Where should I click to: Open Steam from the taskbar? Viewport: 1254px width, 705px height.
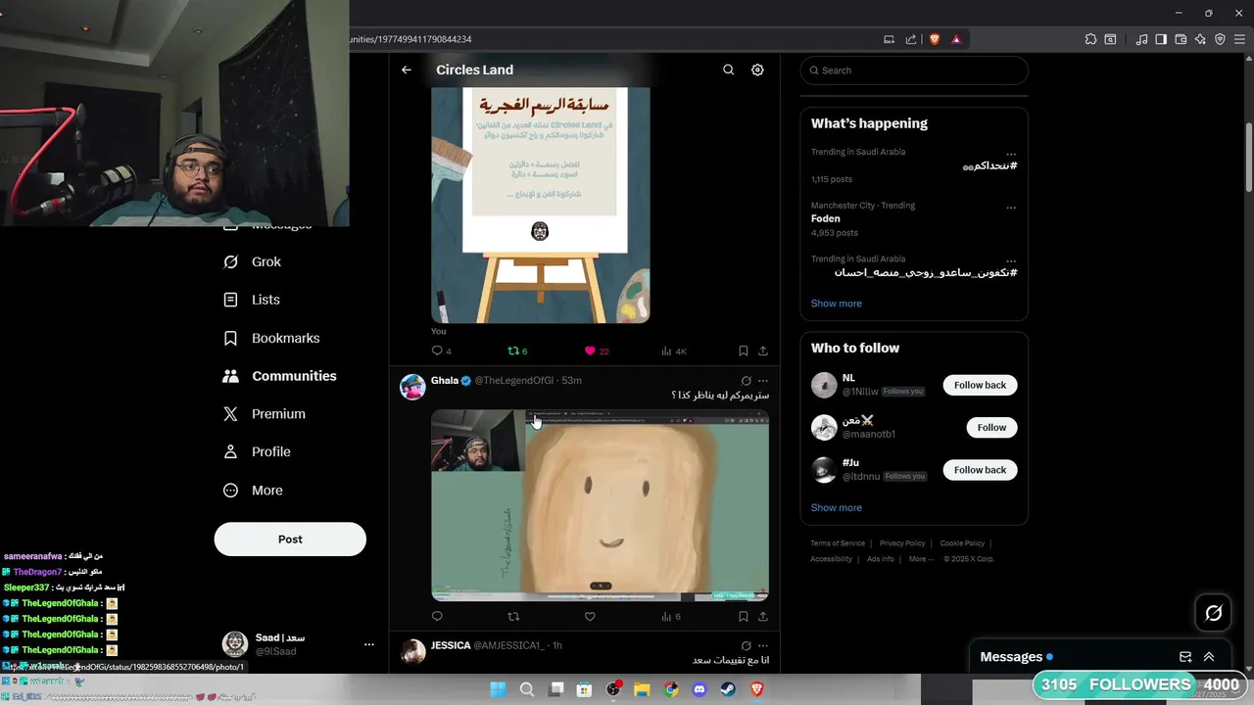point(728,689)
